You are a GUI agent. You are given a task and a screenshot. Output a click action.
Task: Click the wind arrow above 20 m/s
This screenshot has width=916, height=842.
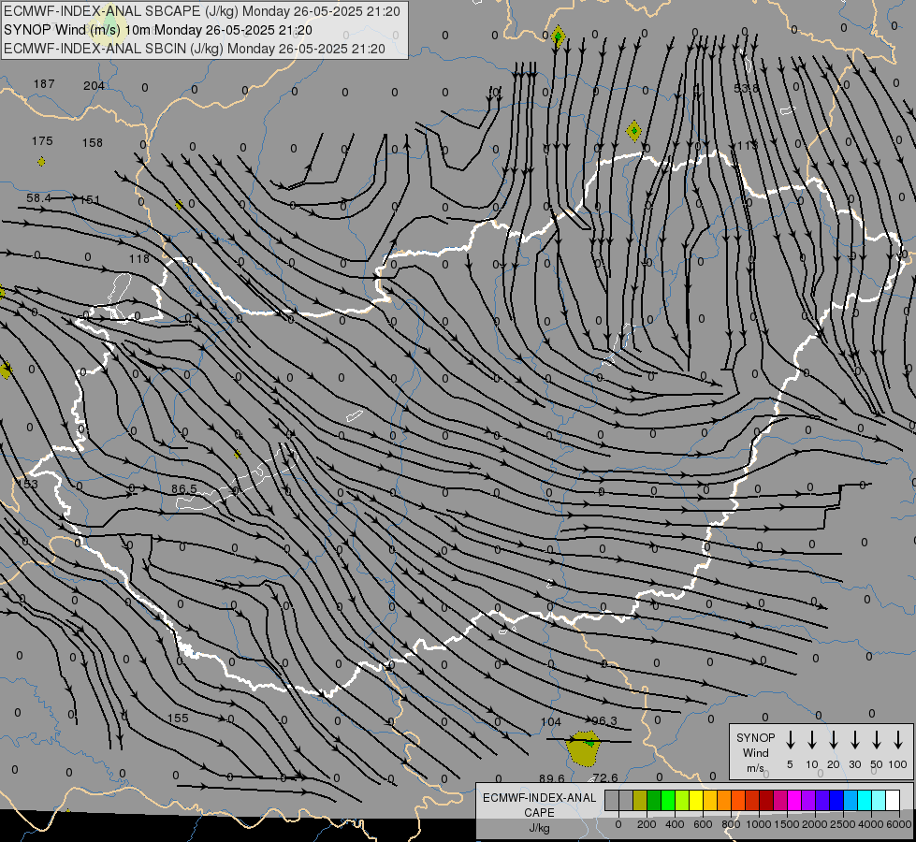pos(833,739)
